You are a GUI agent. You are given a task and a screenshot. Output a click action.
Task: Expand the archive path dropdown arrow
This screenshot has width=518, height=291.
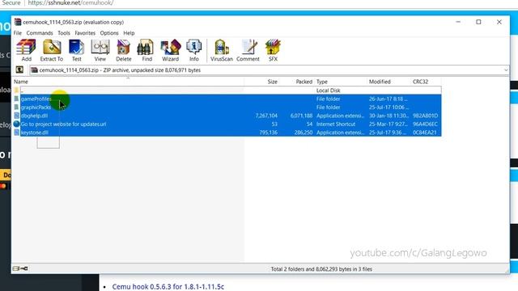(x=505, y=70)
